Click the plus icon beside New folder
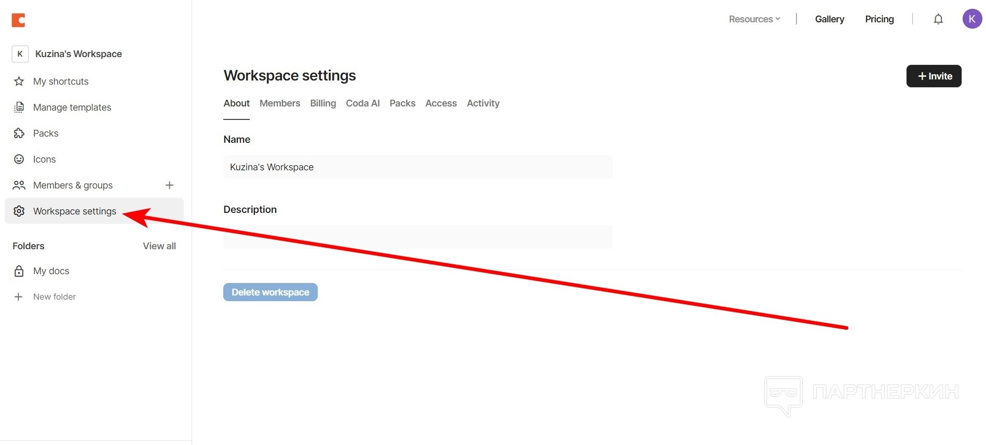The image size is (986, 445). 19,296
